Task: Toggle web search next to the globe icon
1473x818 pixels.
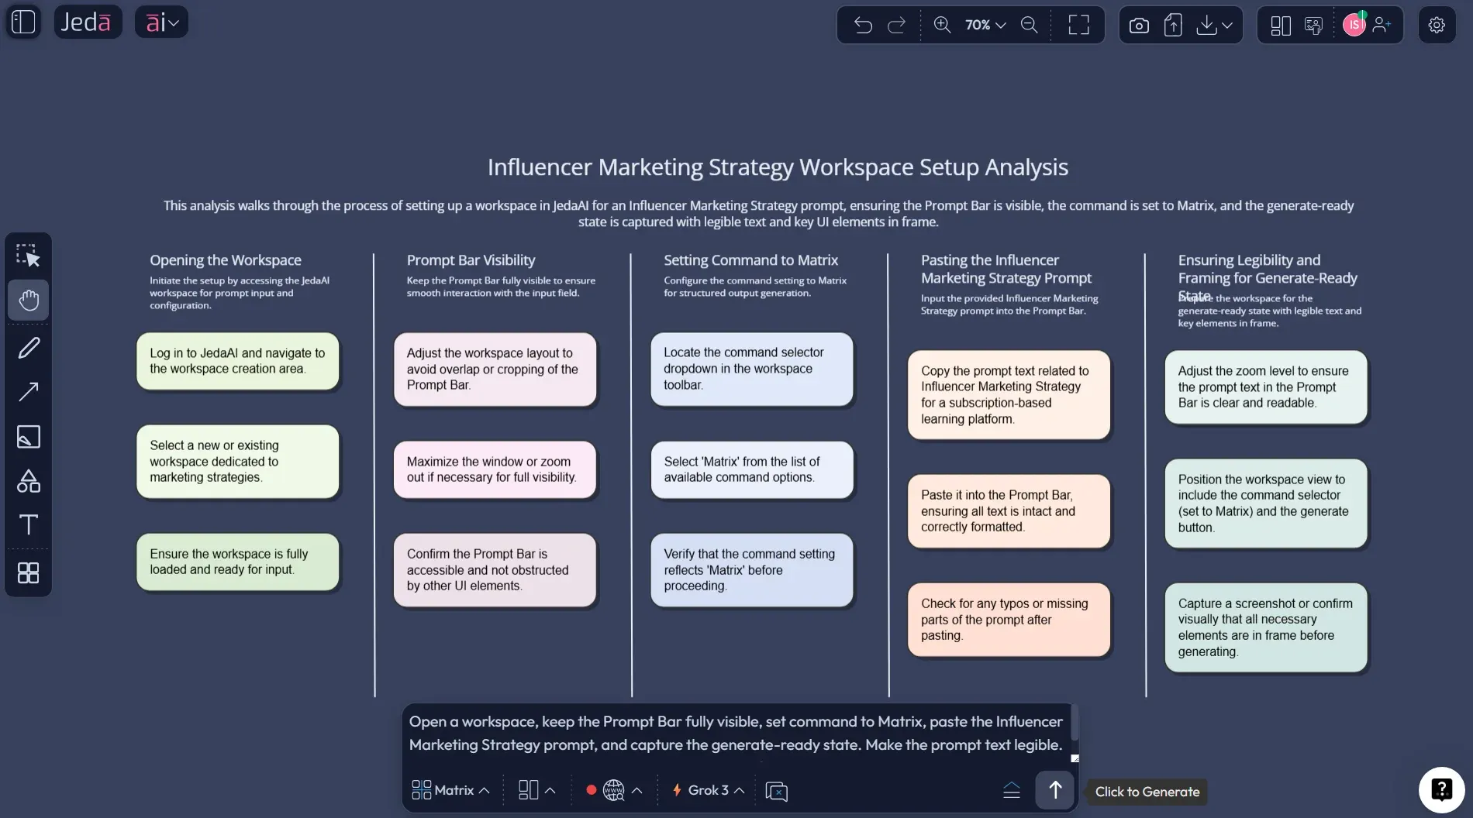Action: click(x=612, y=790)
